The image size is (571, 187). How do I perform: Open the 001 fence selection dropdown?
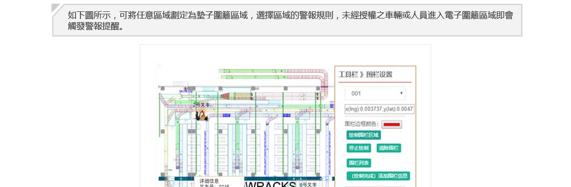click(x=375, y=93)
